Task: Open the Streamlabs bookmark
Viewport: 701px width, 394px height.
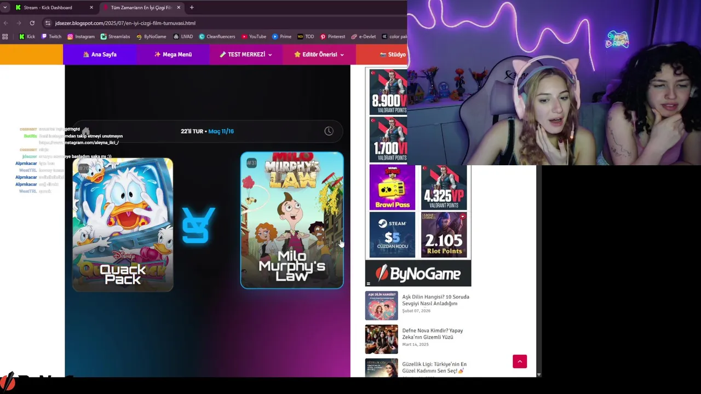Action: (115, 37)
